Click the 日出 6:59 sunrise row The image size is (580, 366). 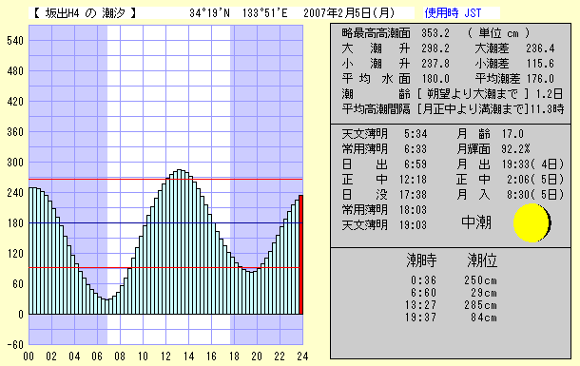(x=384, y=164)
